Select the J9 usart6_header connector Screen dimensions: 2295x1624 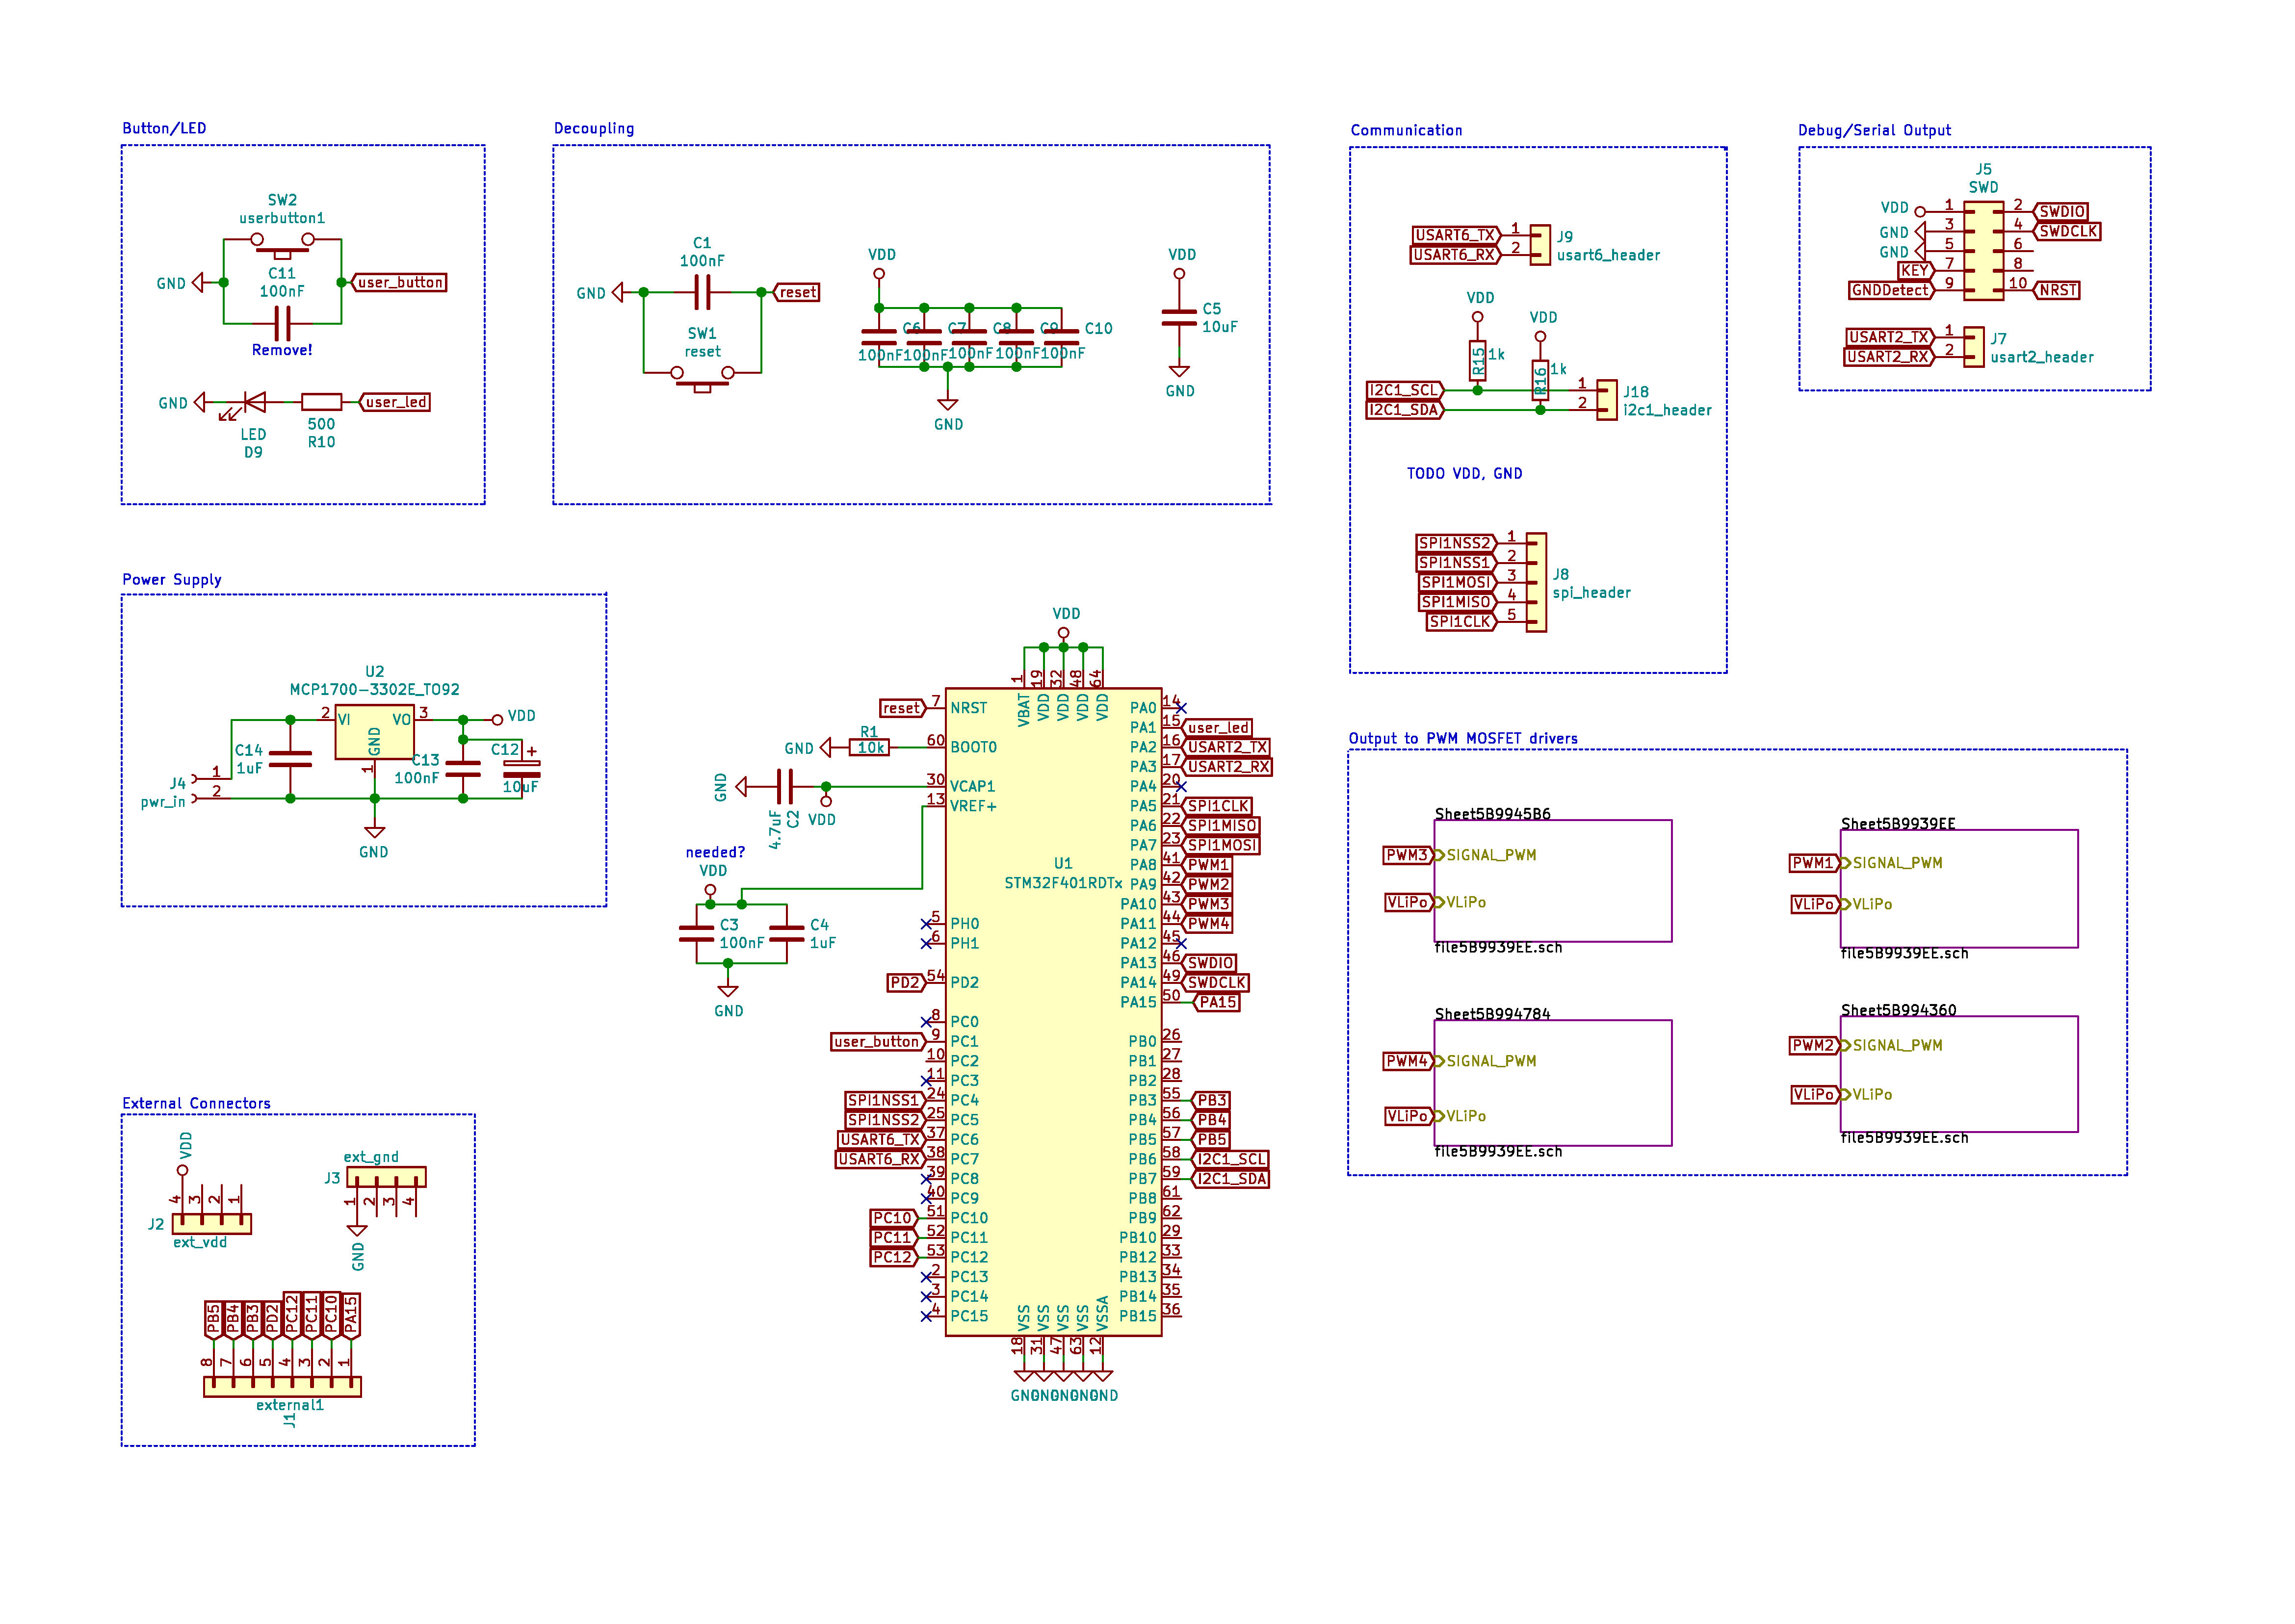pyautogui.click(x=1540, y=245)
